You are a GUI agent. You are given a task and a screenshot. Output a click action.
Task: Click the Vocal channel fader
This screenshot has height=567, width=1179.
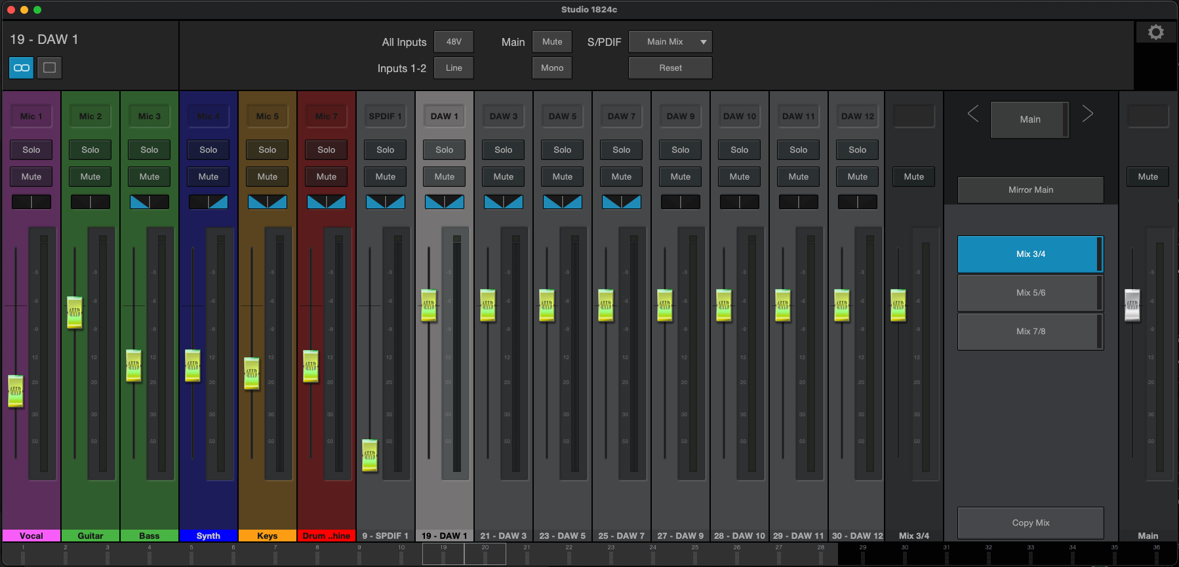click(16, 391)
